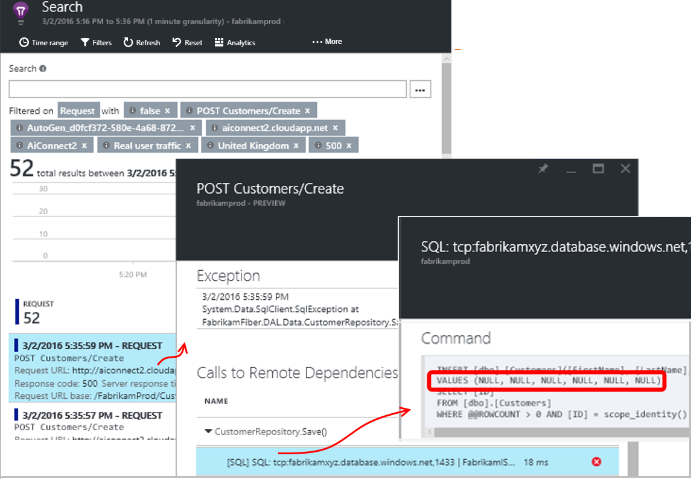691x479 pixels.
Task: Click the Search blade vertical scrollbar
Action: [x=447, y=108]
